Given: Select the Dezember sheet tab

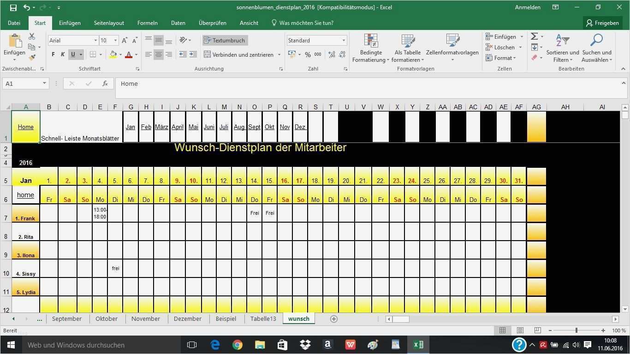Looking at the screenshot, I should 187,319.
